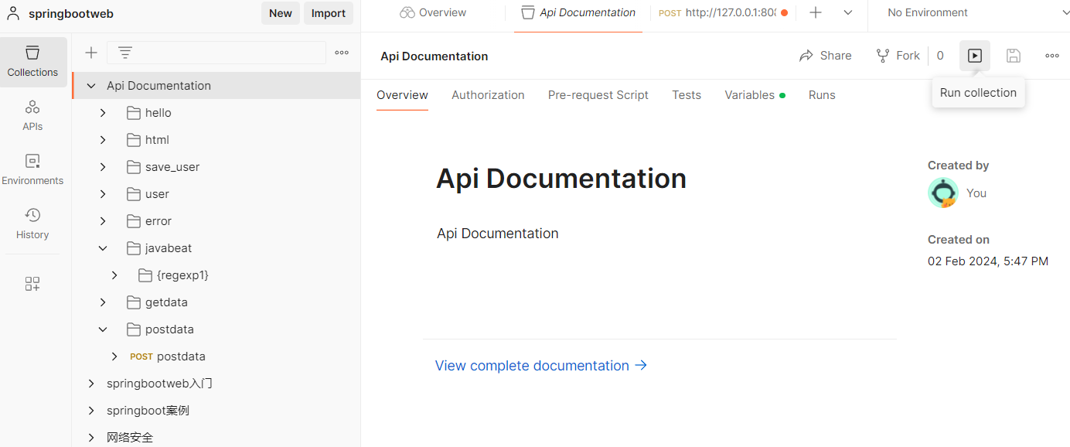
Task: Open the Collections sidebar panel
Action: coord(32,61)
